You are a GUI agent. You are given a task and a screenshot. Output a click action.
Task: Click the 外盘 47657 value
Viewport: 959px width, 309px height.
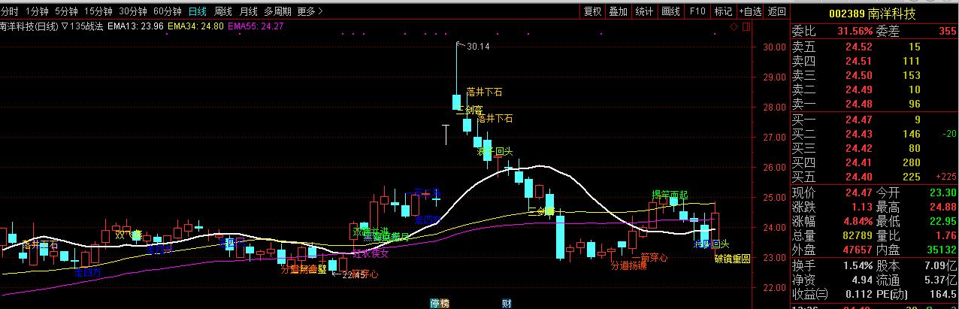[x=858, y=250]
